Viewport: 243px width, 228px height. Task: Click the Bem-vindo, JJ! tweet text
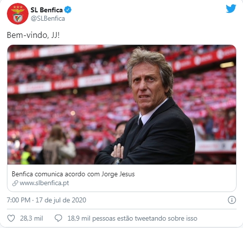(33, 35)
